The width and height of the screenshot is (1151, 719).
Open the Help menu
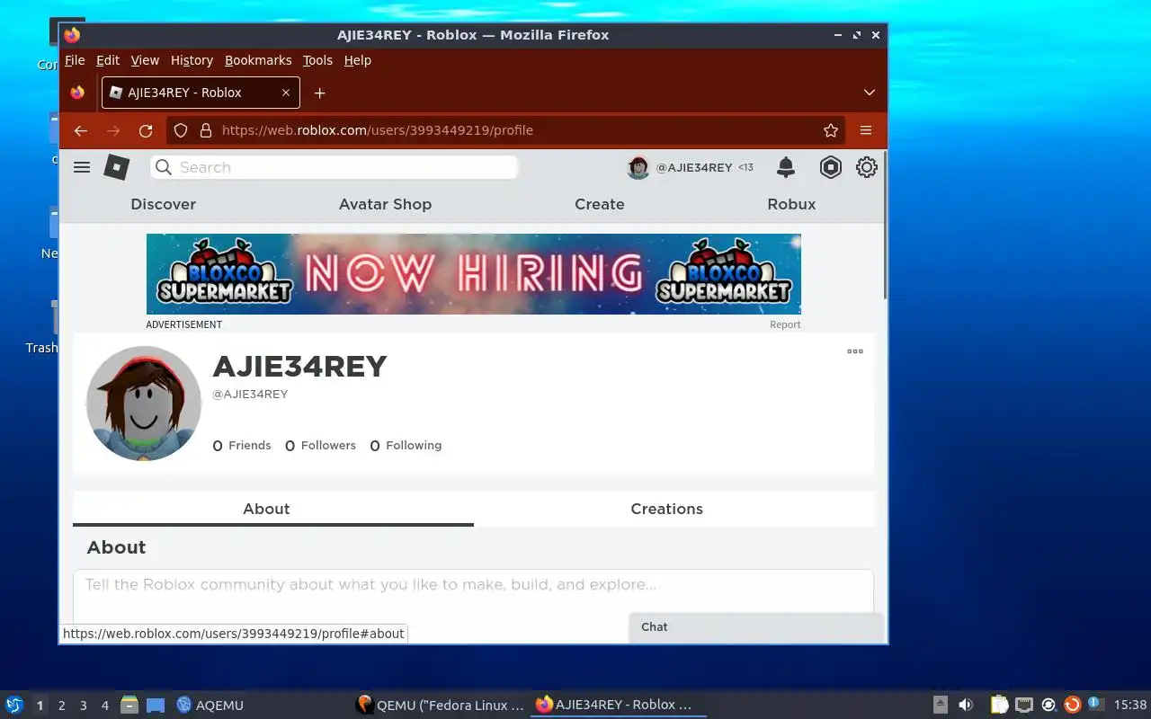357,60
